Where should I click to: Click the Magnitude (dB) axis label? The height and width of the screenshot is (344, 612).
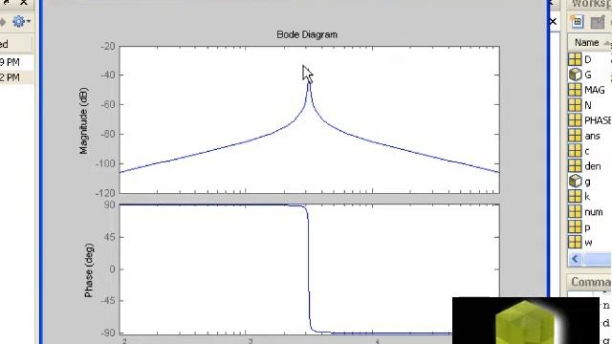[x=83, y=120]
